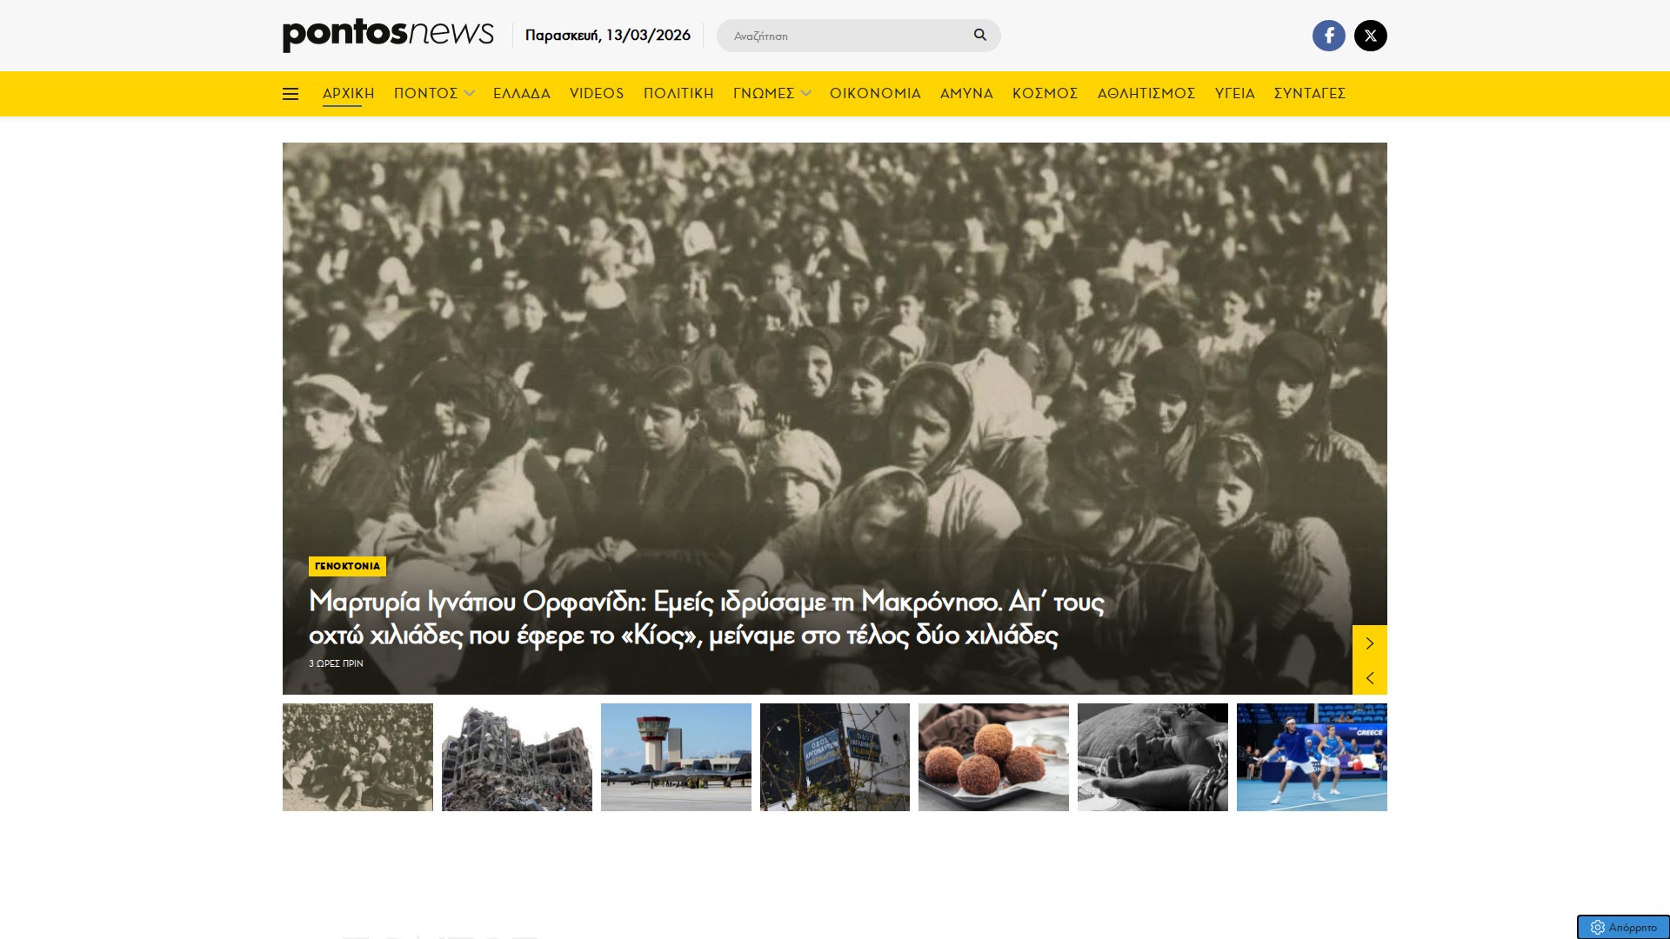Image resolution: width=1670 pixels, height=939 pixels.
Task: Click the ΓΕΝΟΚΤΟΝΙΑ category tag
Action: tap(347, 566)
